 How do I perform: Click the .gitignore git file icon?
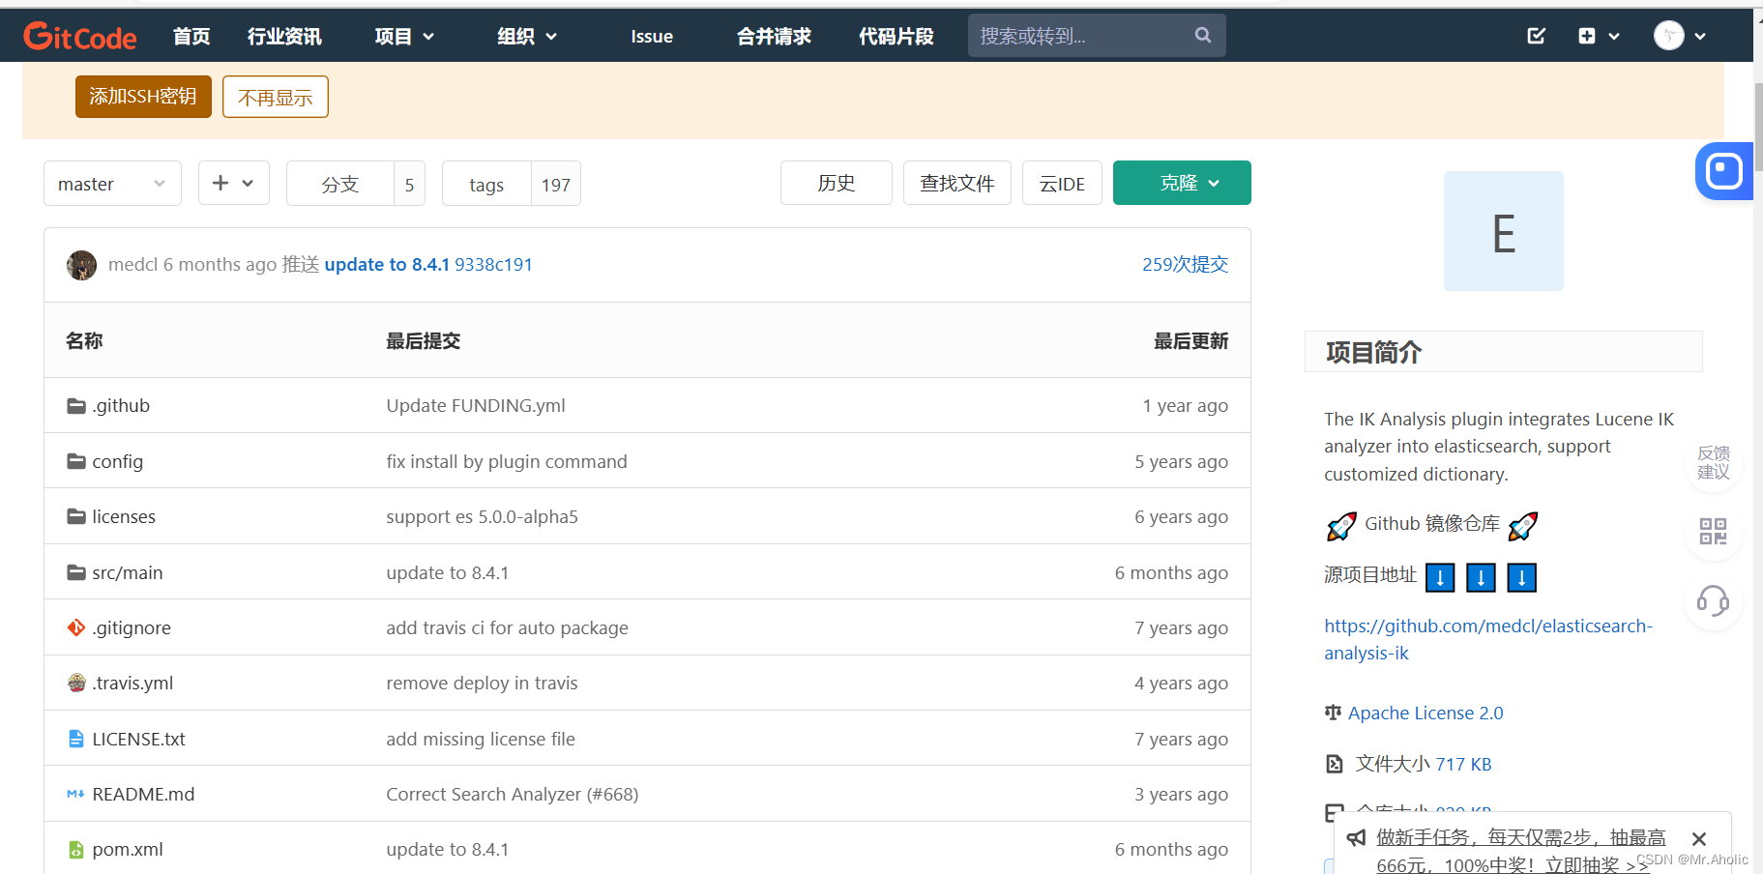coord(76,627)
